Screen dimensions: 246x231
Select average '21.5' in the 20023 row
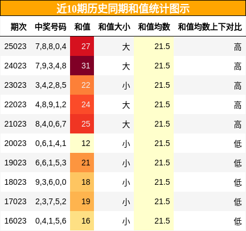[162, 143]
